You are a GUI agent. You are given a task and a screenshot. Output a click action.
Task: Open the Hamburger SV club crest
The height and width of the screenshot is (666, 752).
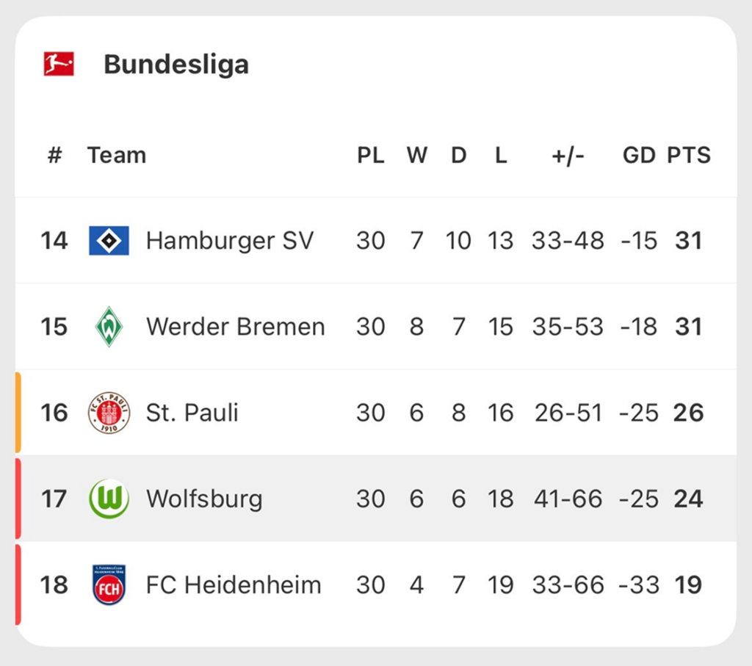(109, 240)
